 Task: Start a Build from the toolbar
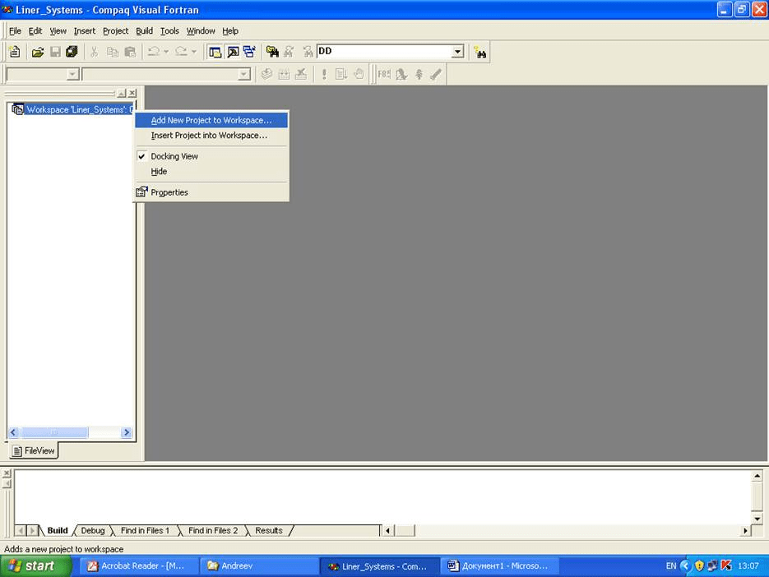click(x=284, y=74)
